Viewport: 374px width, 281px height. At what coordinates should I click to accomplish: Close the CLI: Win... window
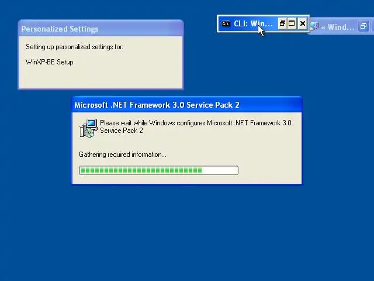pyautogui.click(x=303, y=23)
